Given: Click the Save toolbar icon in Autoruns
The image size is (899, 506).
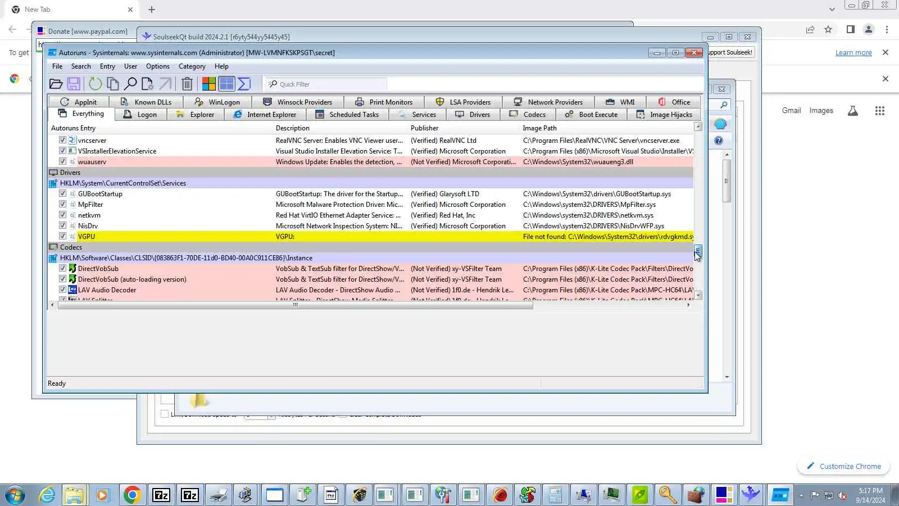Looking at the screenshot, I should coord(74,84).
